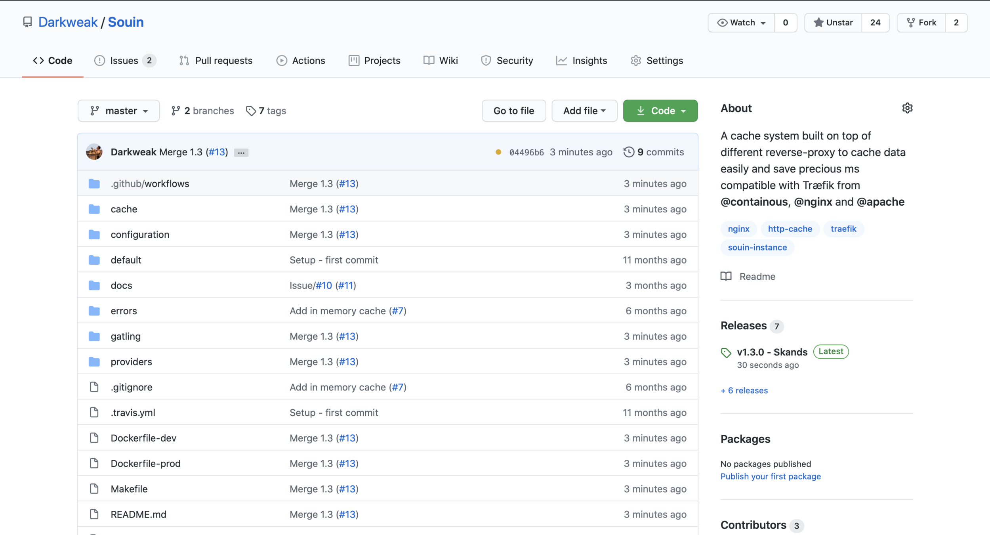Click the commit history clock icon

coord(629,152)
